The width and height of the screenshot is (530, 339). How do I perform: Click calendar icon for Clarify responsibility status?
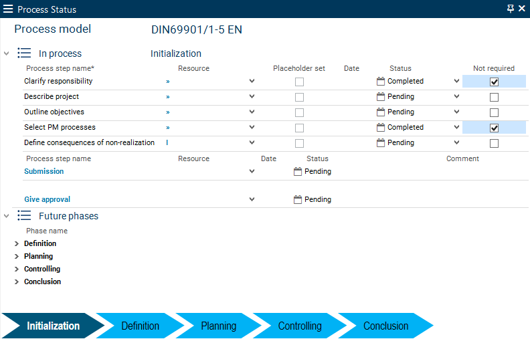click(381, 81)
